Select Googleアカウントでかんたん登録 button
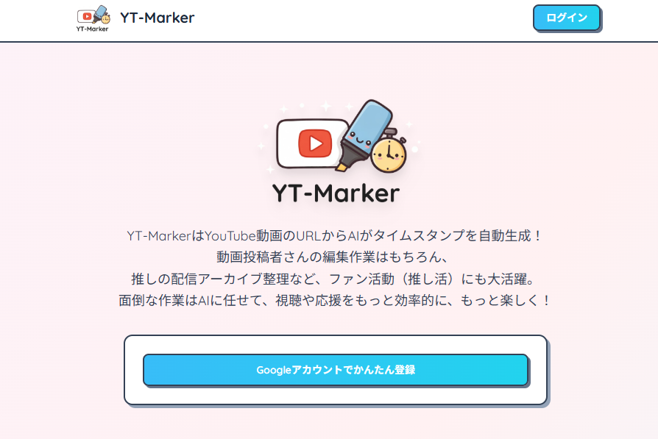Image resolution: width=658 pixels, height=439 pixels. pyautogui.click(x=336, y=369)
